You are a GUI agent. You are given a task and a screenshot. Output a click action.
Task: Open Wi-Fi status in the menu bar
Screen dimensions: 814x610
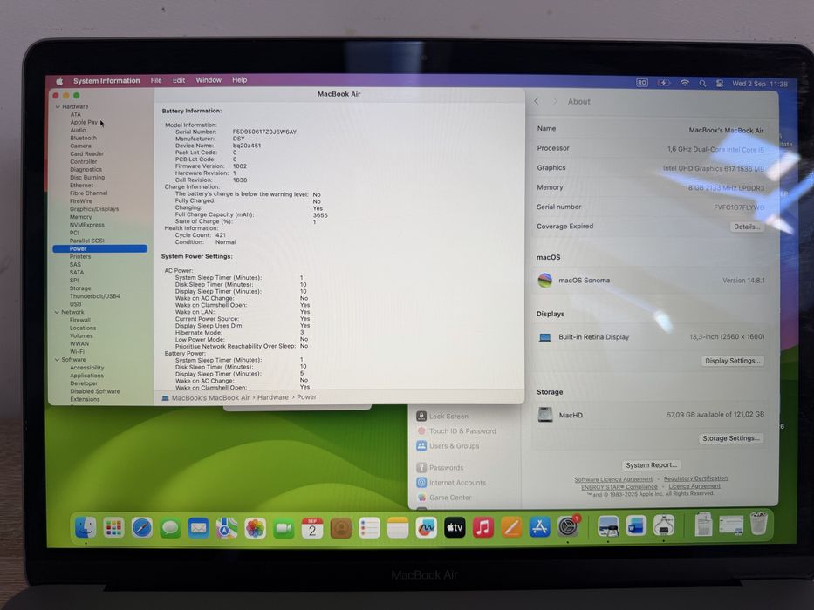coord(685,83)
